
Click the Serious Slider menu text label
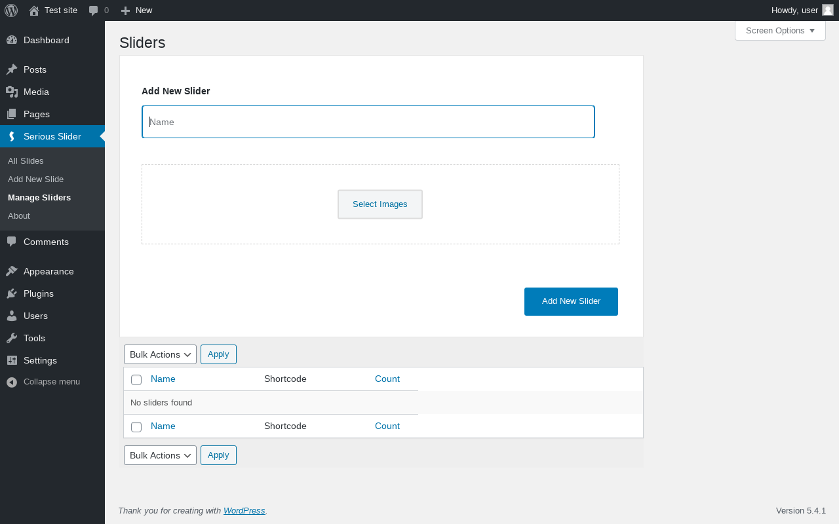(52, 136)
